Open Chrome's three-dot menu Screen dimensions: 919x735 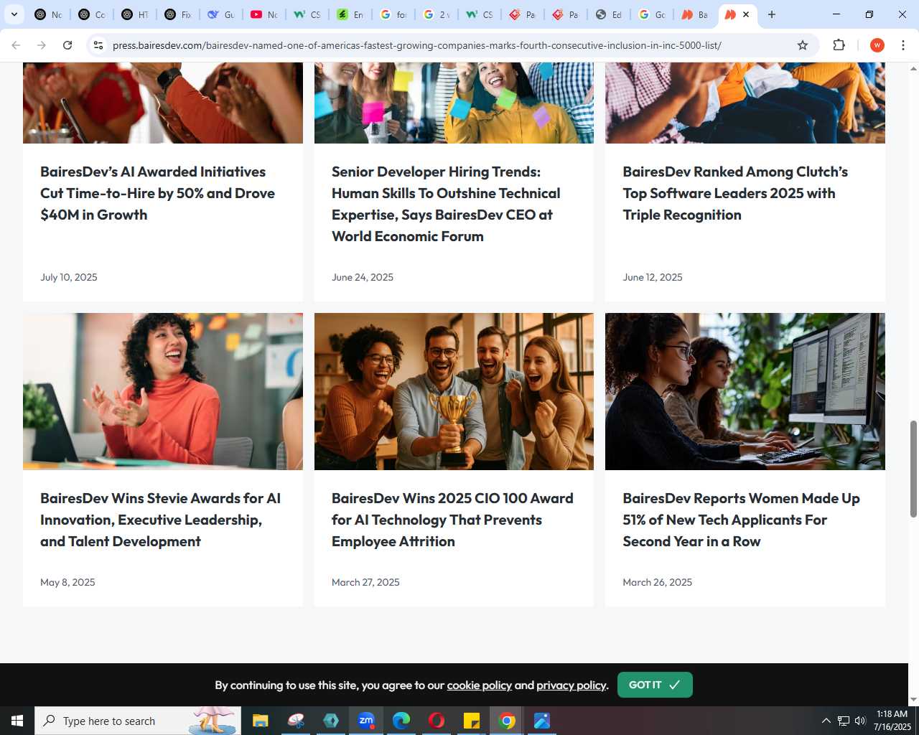(x=903, y=45)
